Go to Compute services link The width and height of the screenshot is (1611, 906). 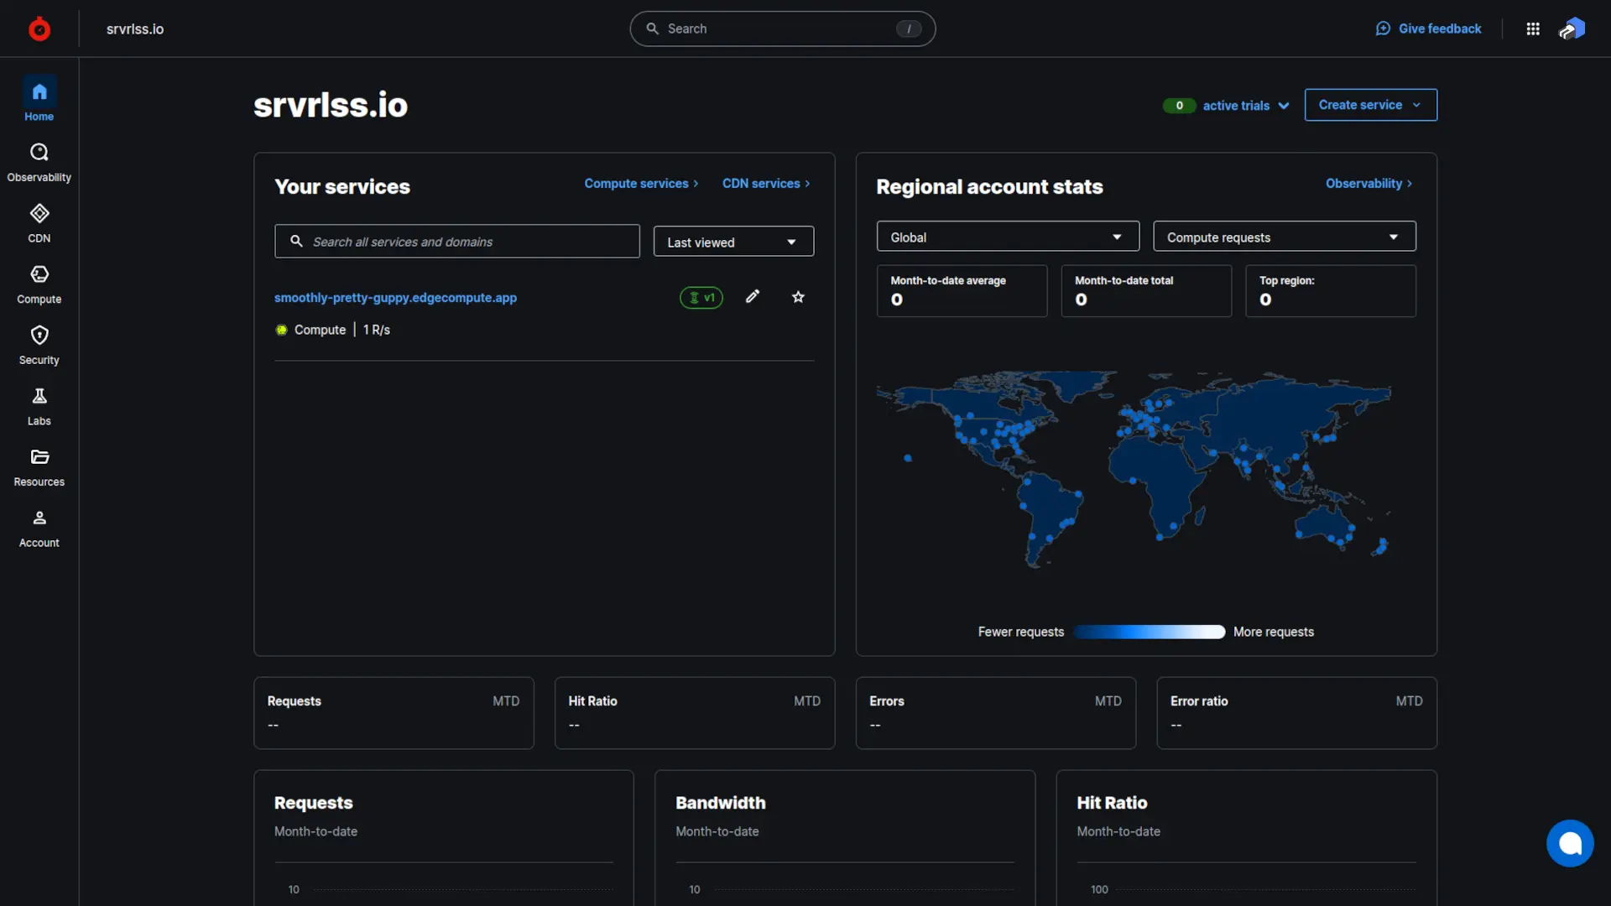tap(641, 184)
